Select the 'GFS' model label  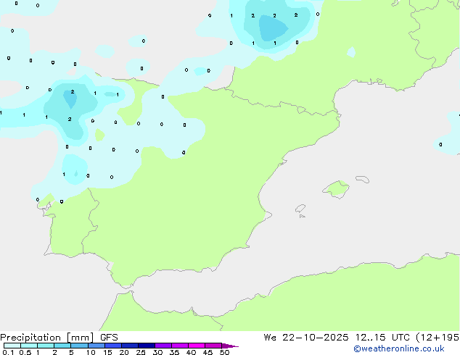point(109,338)
